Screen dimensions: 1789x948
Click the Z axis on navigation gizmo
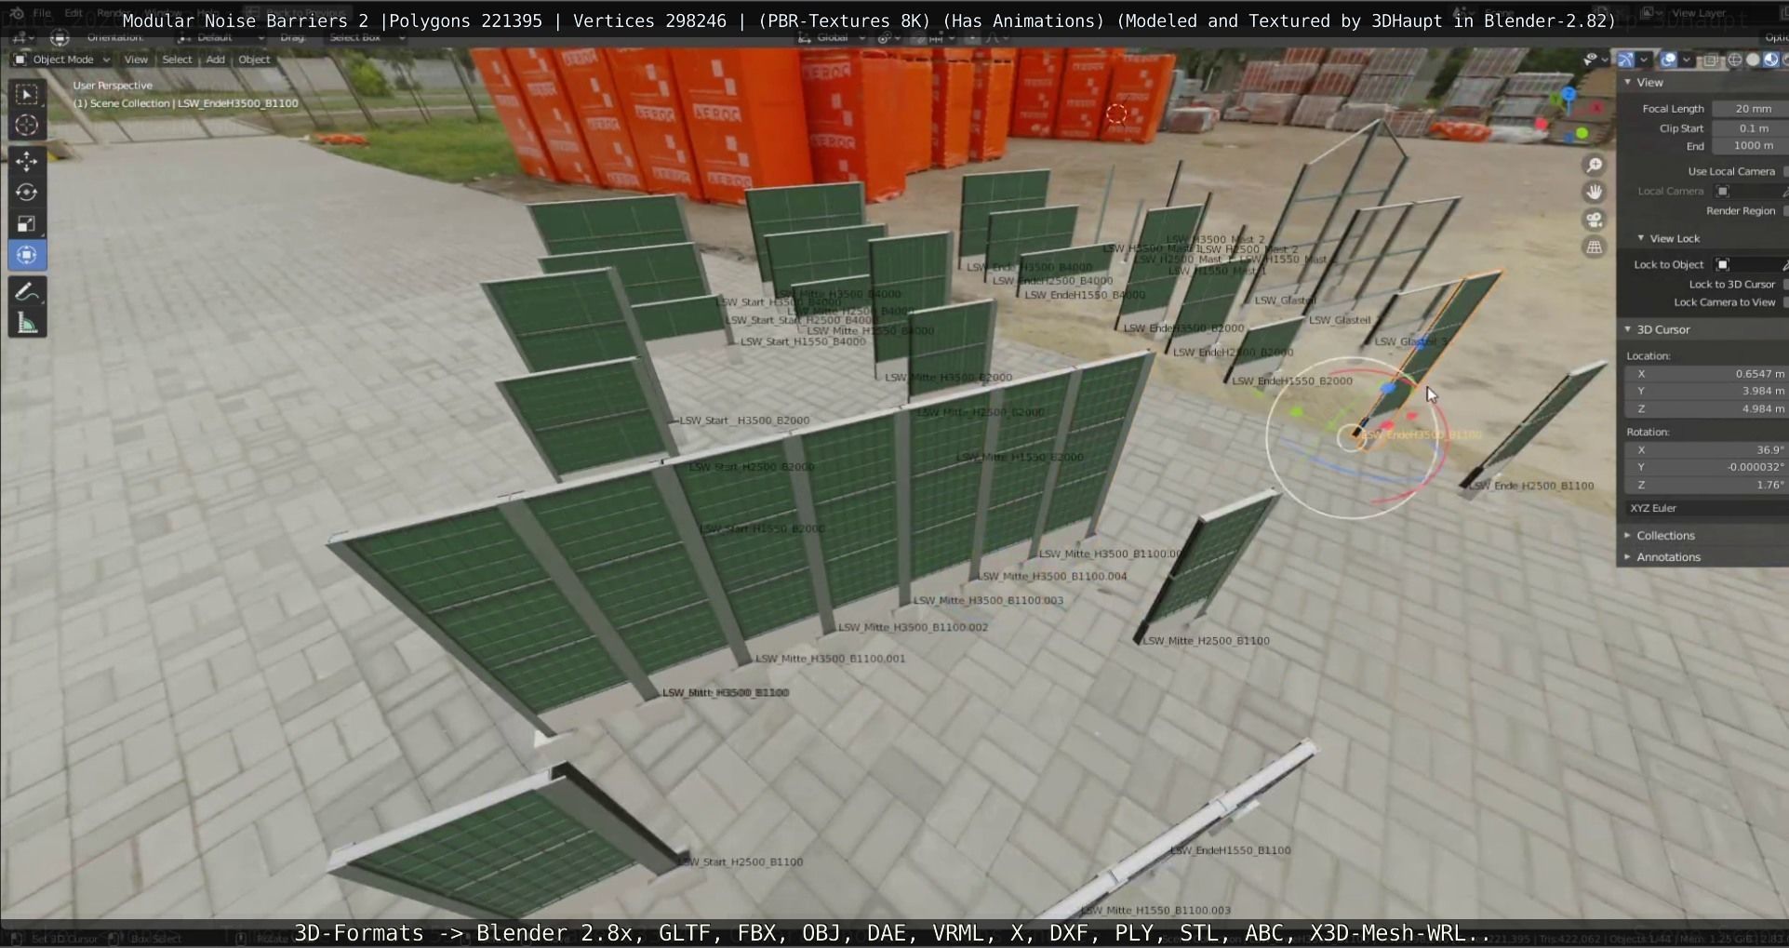tap(1569, 94)
